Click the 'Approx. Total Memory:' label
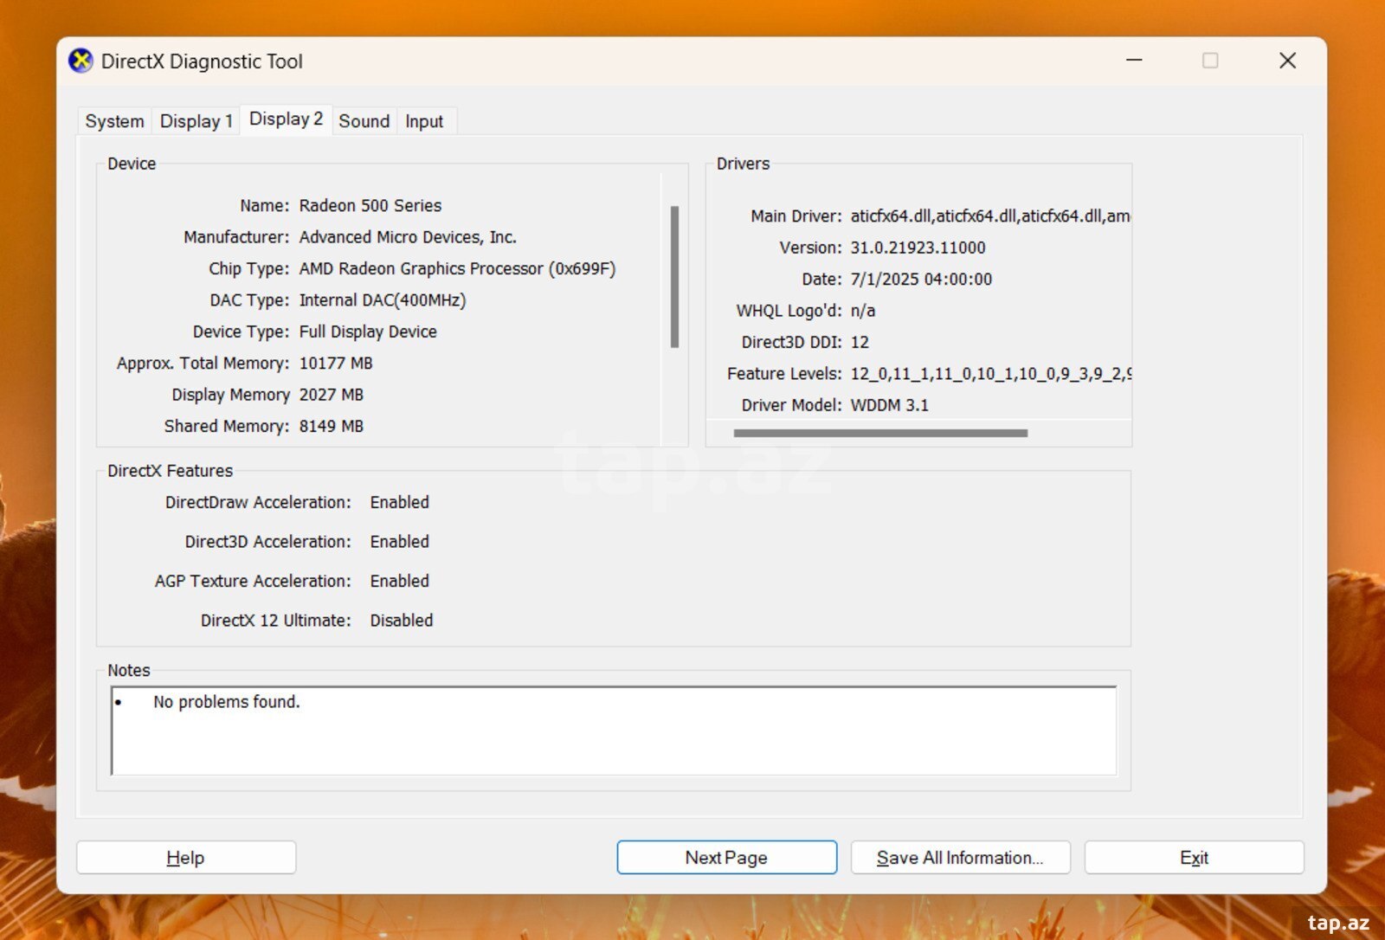This screenshot has width=1385, height=940. tap(203, 364)
